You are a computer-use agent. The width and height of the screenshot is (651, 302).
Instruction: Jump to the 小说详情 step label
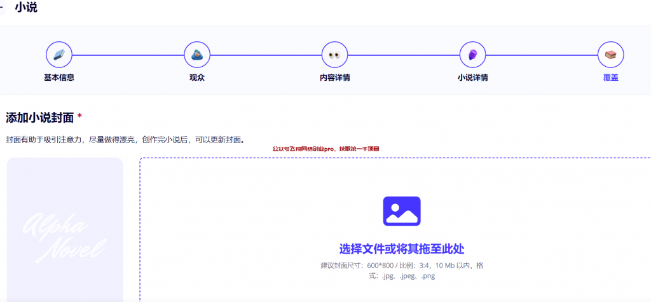(473, 78)
